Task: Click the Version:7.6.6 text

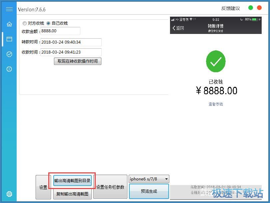Action: click(32, 9)
